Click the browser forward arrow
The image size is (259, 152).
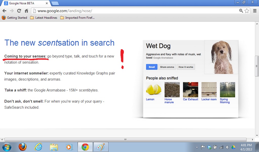pos(12,11)
